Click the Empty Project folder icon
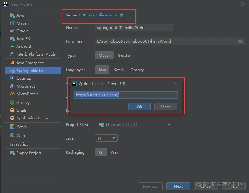Viewport: 249px width, 193px height. pyautogui.click(x=12, y=153)
